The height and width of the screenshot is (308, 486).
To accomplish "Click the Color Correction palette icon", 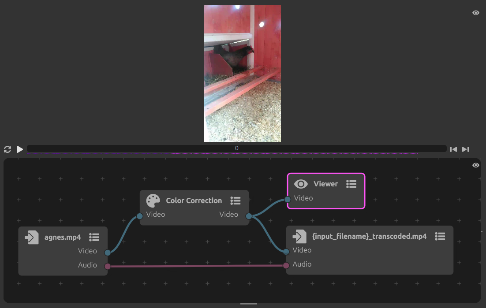I will (x=153, y=201).
